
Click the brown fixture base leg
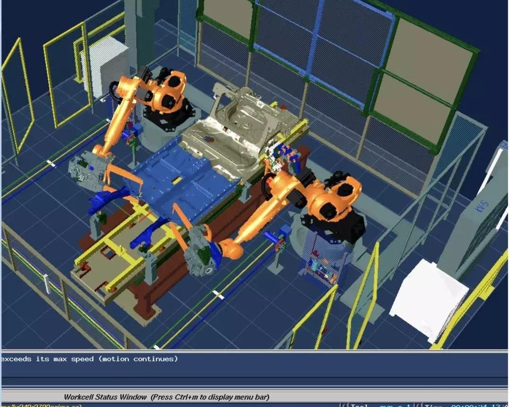click(x=144, y=302)
